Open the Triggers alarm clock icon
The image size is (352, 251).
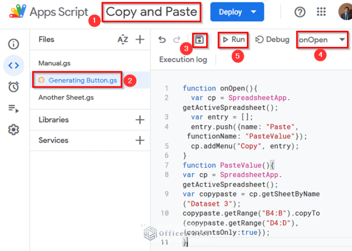[x=14, y=87]
